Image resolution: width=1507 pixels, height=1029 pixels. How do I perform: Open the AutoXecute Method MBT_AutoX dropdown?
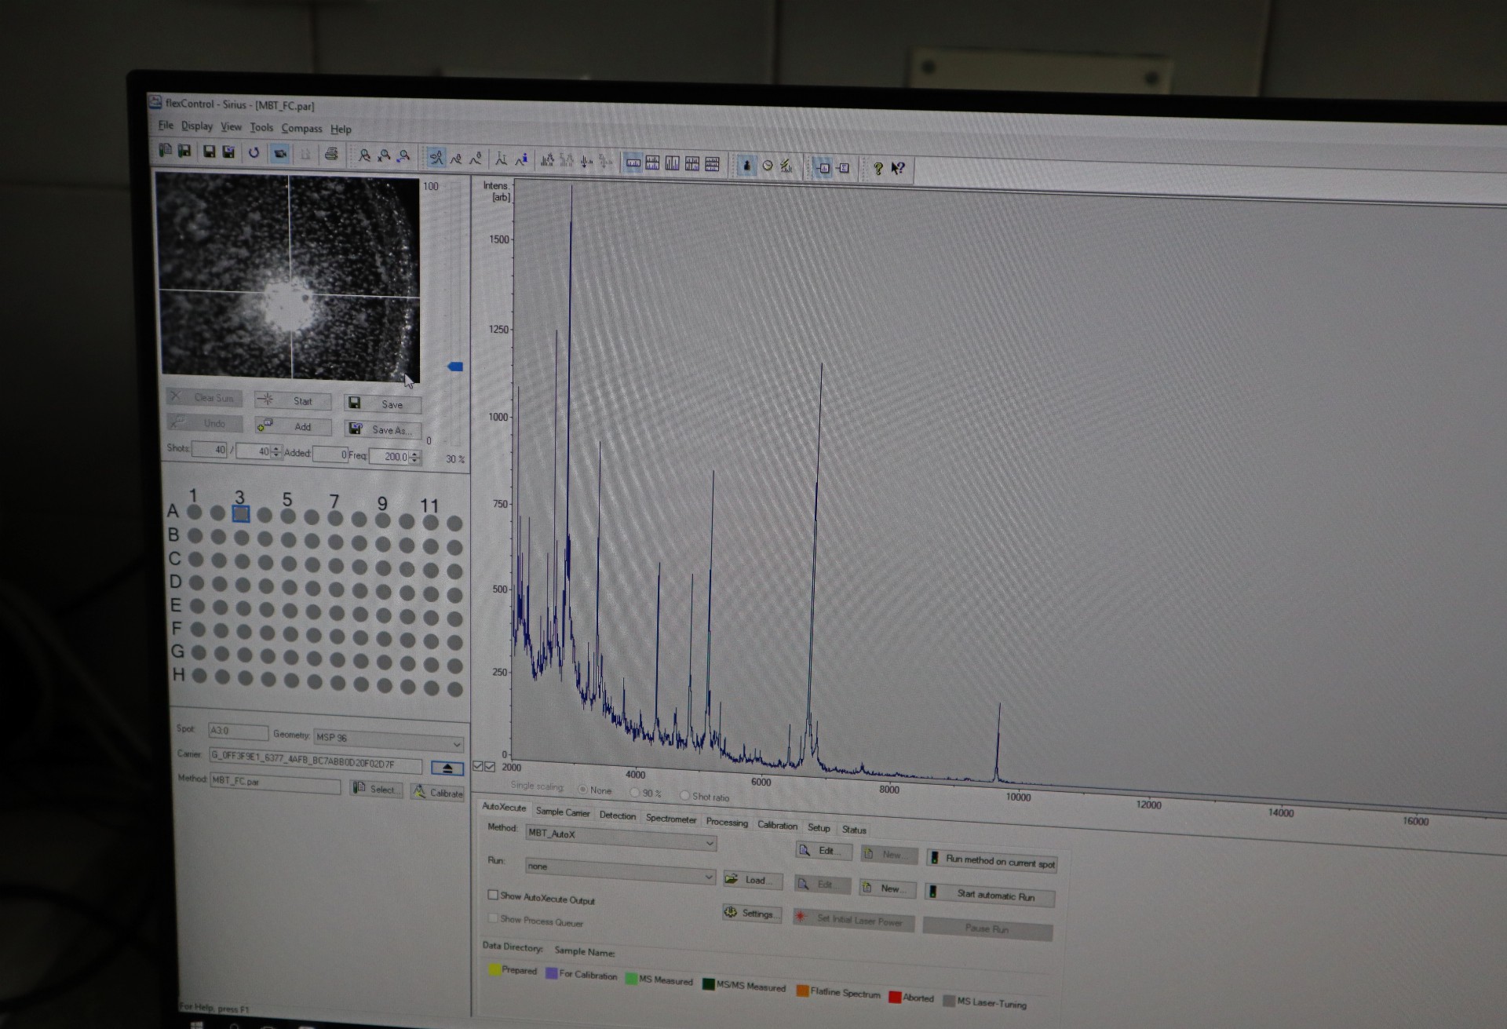coord(709,843)
